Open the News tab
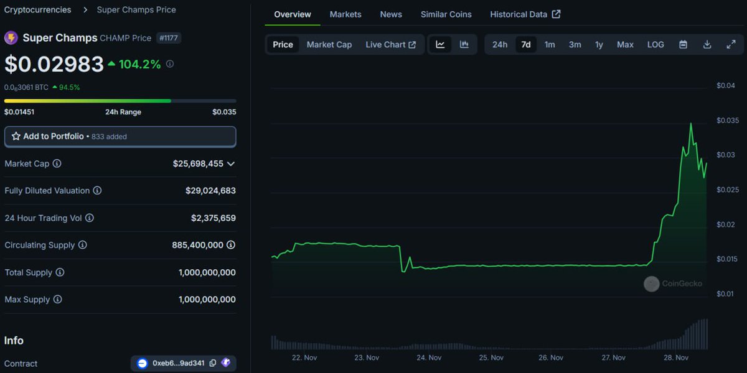The height and width of the screenshot is (373, 747). point(391,14)
